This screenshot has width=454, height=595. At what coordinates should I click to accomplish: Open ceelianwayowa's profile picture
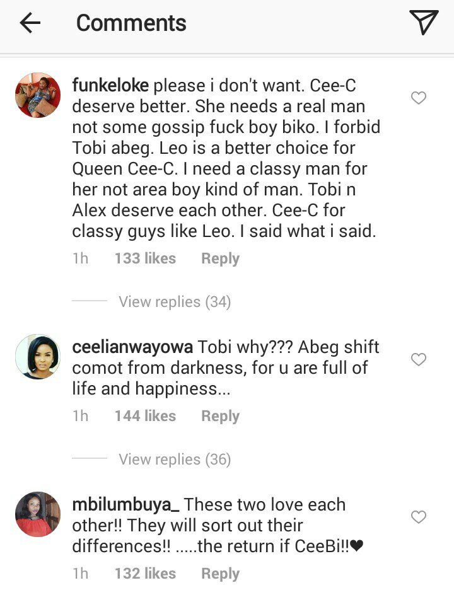38,357
